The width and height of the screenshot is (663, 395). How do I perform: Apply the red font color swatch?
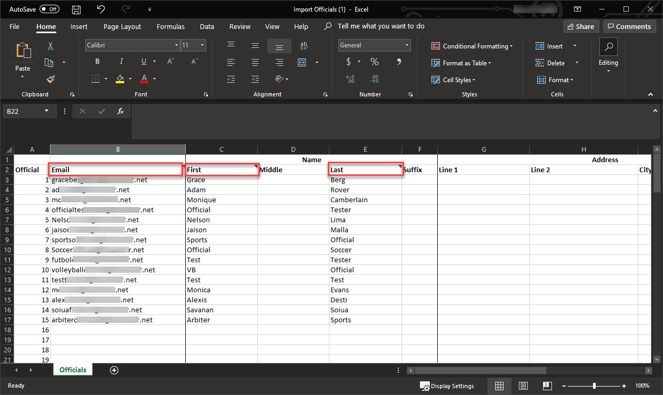[x=144, y=79]
